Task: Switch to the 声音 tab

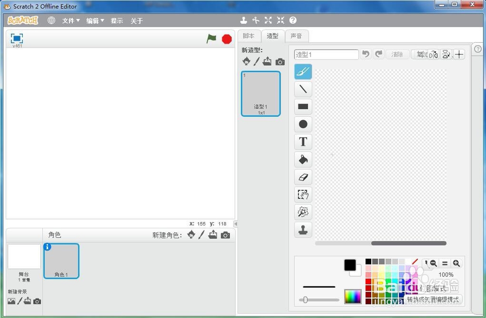Action: click(296, 36)
